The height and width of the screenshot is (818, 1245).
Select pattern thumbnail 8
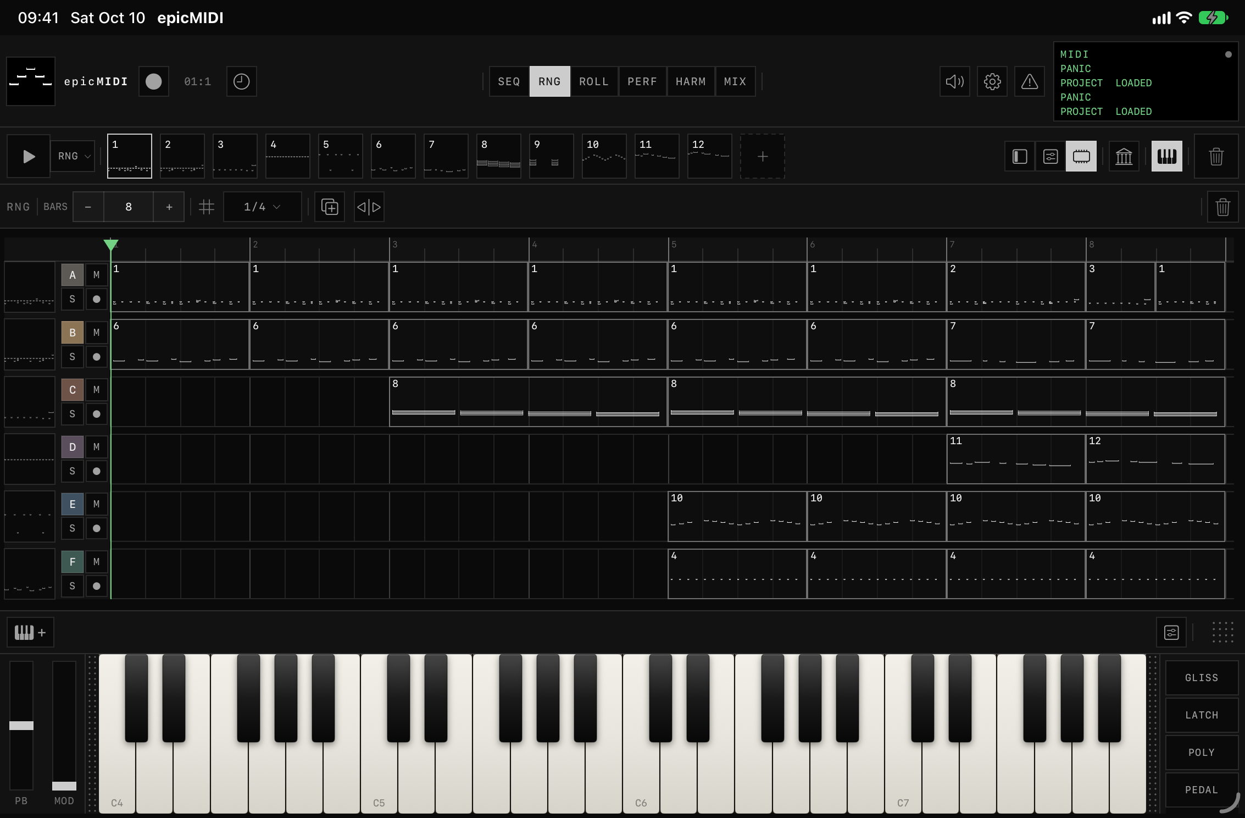coord(499,156)
